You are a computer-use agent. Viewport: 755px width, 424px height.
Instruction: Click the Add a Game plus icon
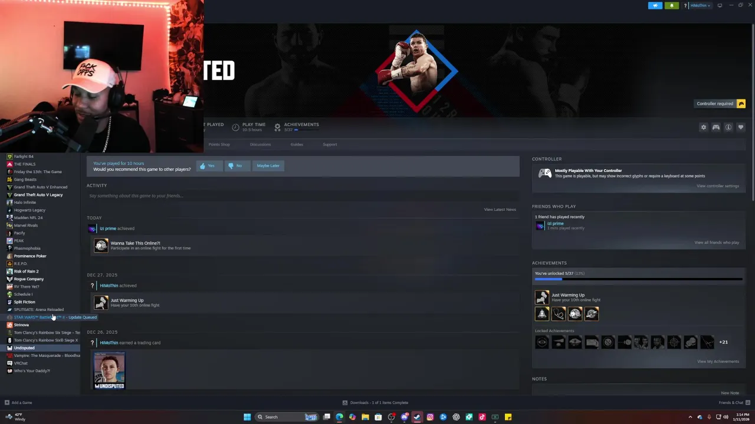pyautogui.click(x=7, y=403)
